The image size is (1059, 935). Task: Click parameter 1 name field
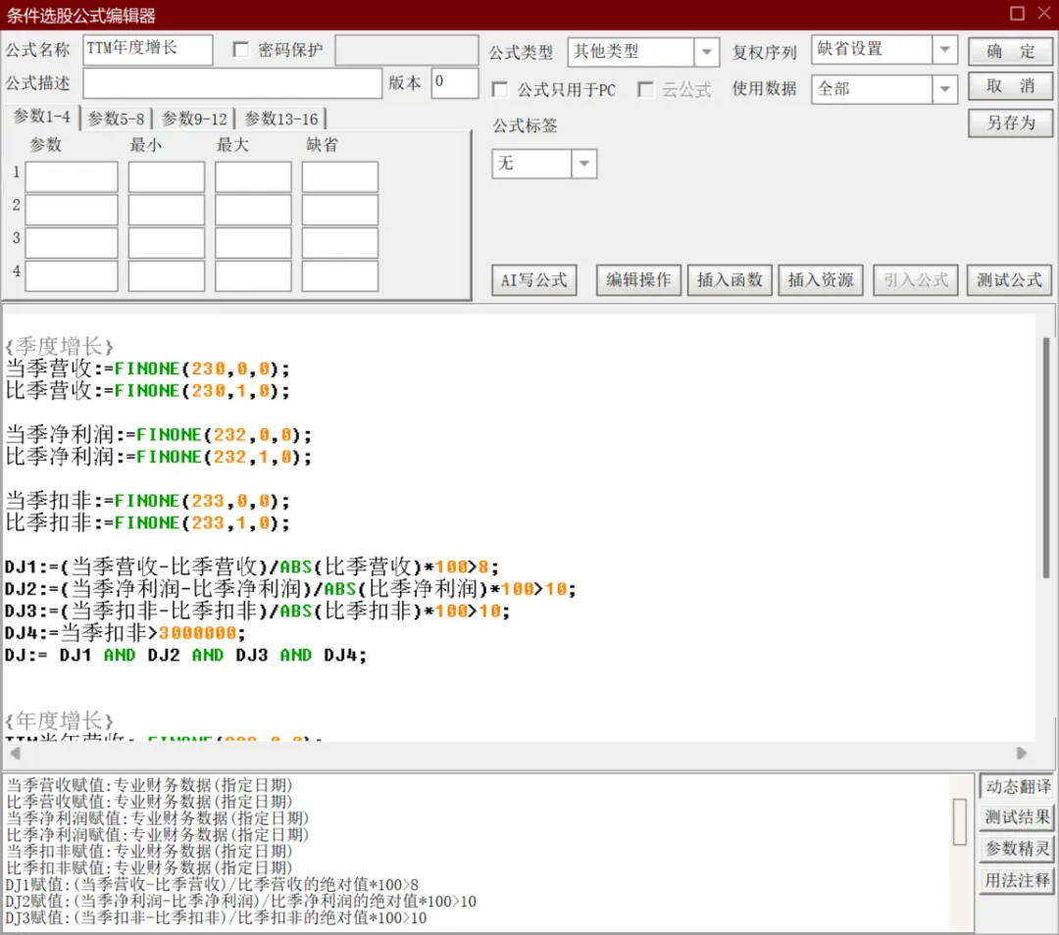[x=72, y=176]
